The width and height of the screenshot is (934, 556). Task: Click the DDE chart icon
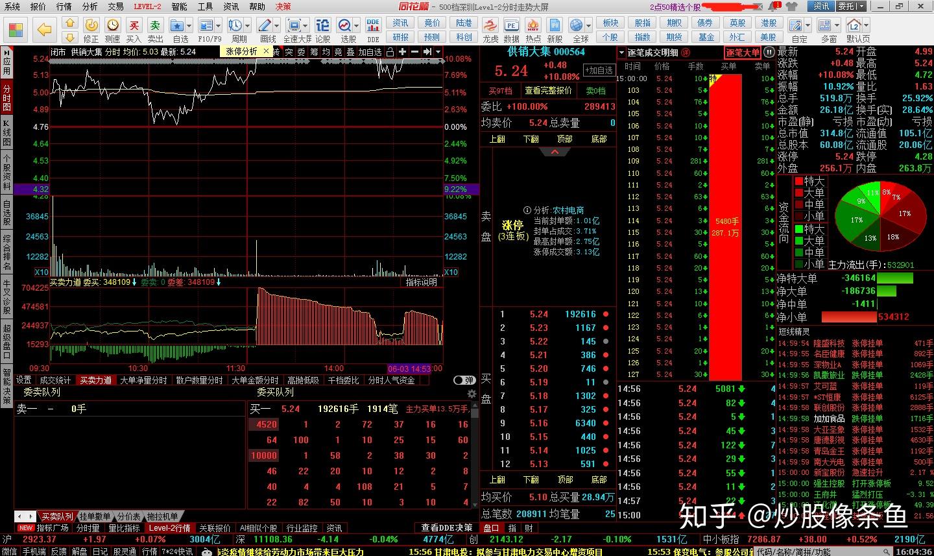pyautogui.click(x=373, y=25)
